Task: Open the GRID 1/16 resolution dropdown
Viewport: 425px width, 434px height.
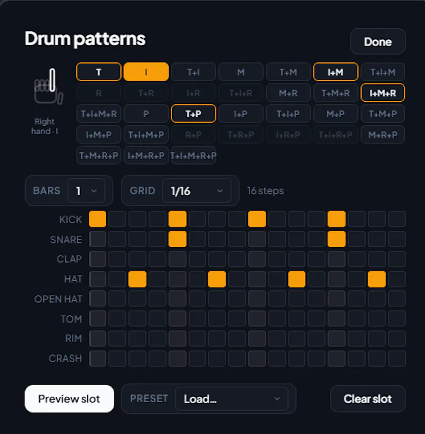Action: 197,190
